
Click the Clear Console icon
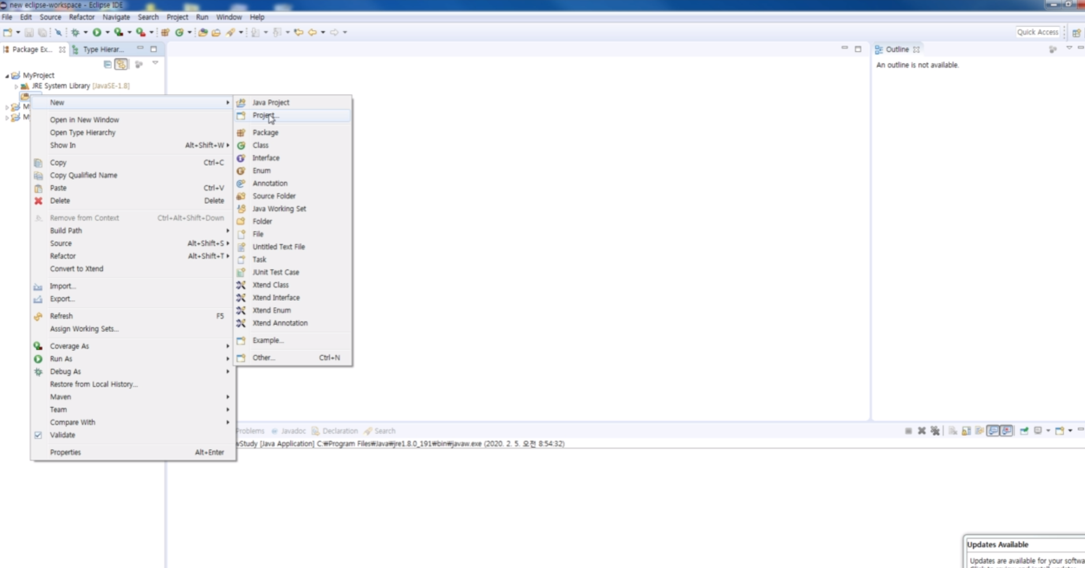pyautogui.click(x=953, y=431)
